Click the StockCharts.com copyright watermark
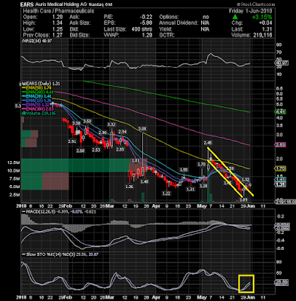 tap(256, 5)
